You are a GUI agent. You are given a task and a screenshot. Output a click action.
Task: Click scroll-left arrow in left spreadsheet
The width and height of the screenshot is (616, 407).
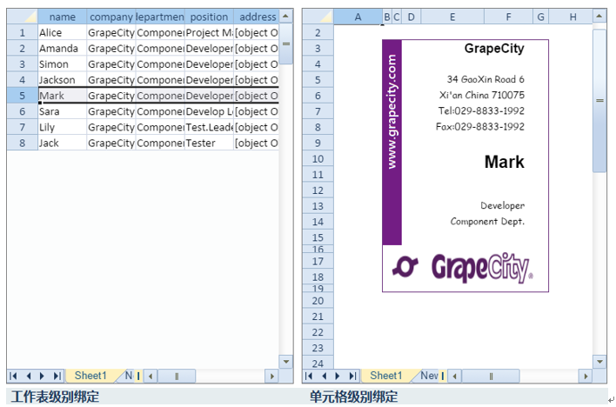tap(150, 377)
